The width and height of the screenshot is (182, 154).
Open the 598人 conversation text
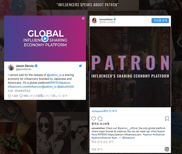tap(45, 96)
